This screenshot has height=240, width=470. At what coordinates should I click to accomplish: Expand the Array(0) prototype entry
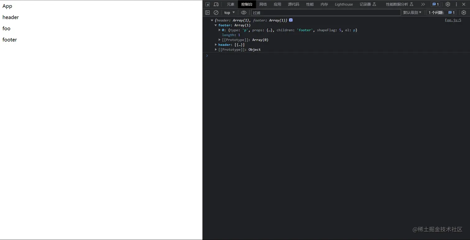tap(219, 40)
